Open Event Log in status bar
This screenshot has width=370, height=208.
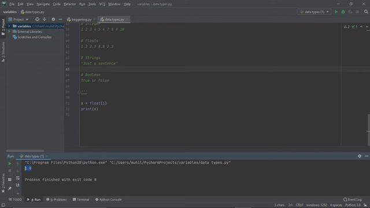tap(353, 199)
